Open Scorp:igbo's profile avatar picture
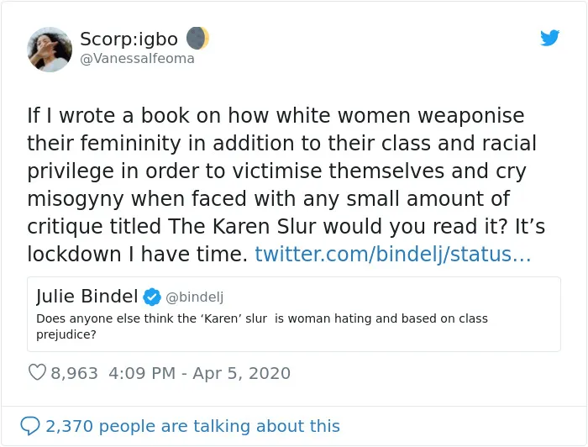The width and height of the screenshot is (588, 447). pos(50,49)
